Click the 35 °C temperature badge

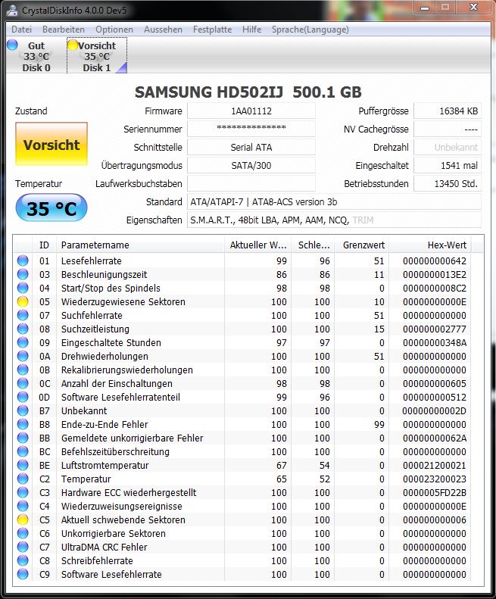tap(51, 208)
